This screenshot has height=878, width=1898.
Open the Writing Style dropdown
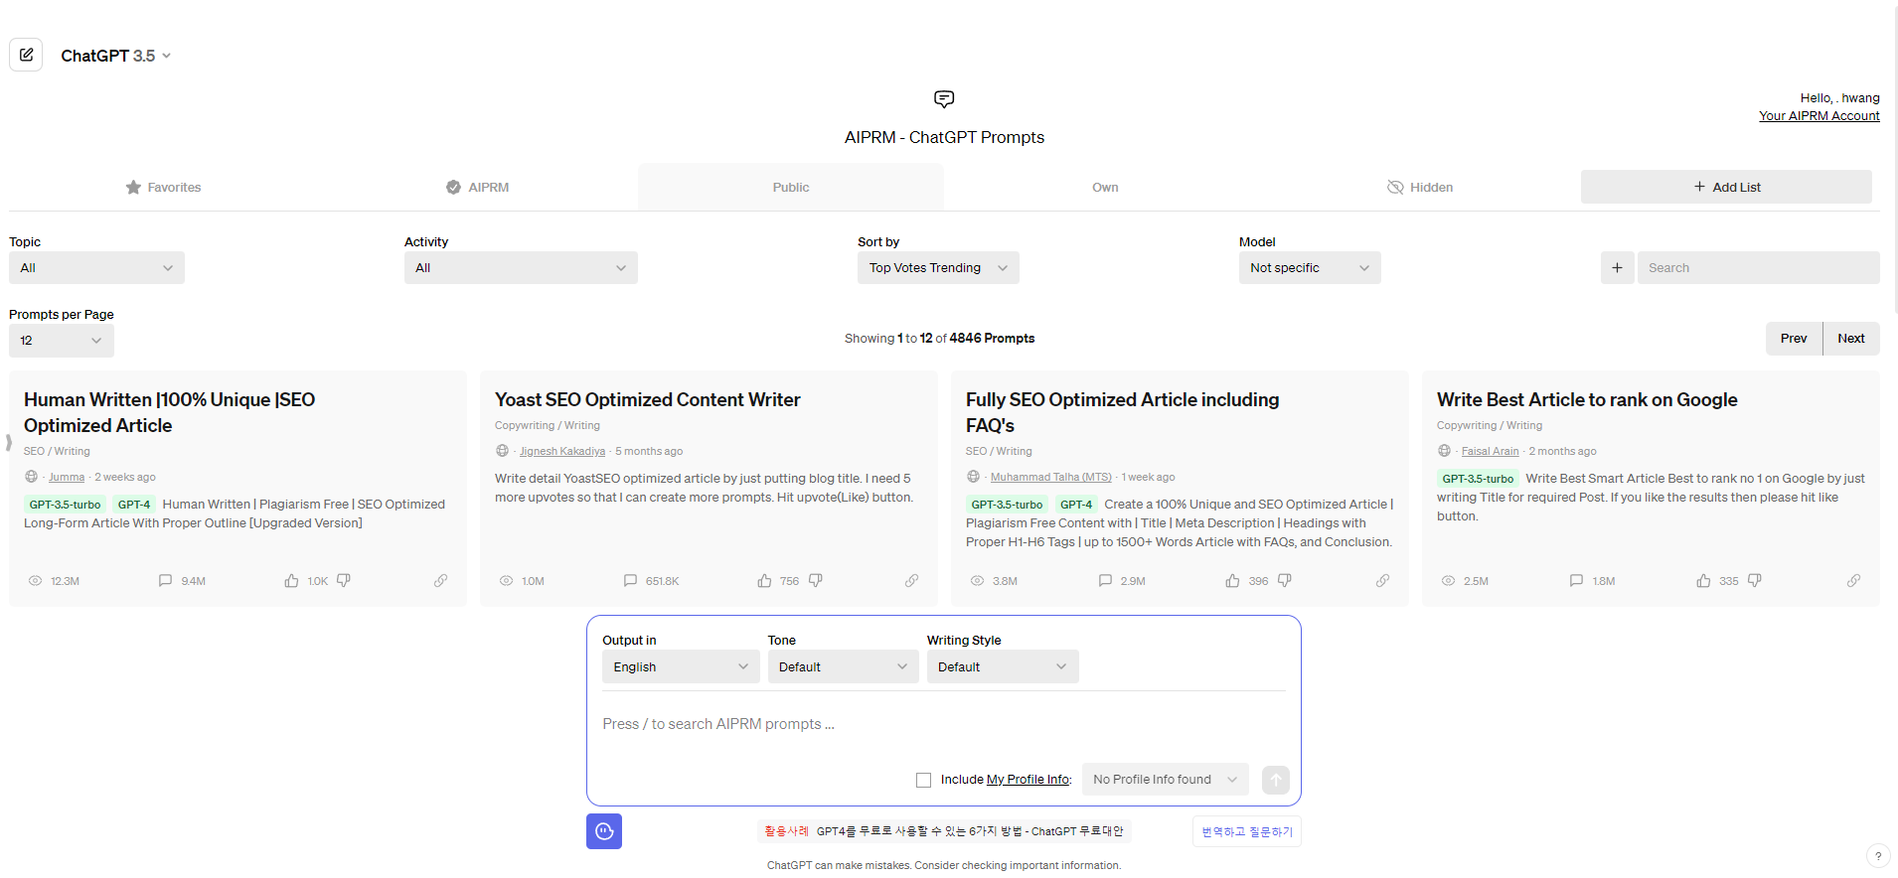[1003, 666]
